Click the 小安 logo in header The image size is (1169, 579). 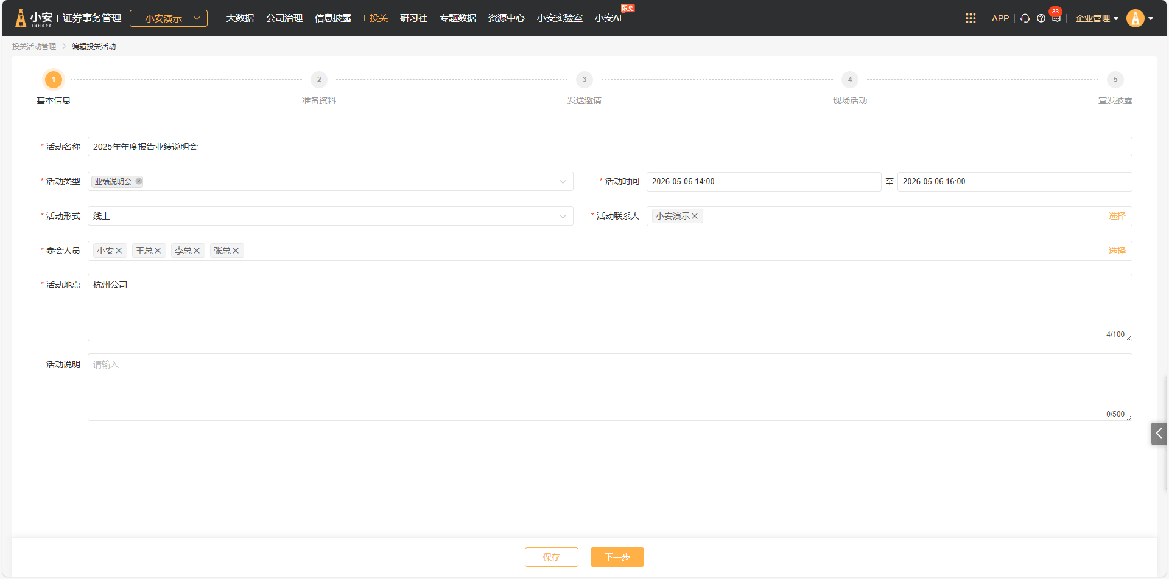point(34,18)
